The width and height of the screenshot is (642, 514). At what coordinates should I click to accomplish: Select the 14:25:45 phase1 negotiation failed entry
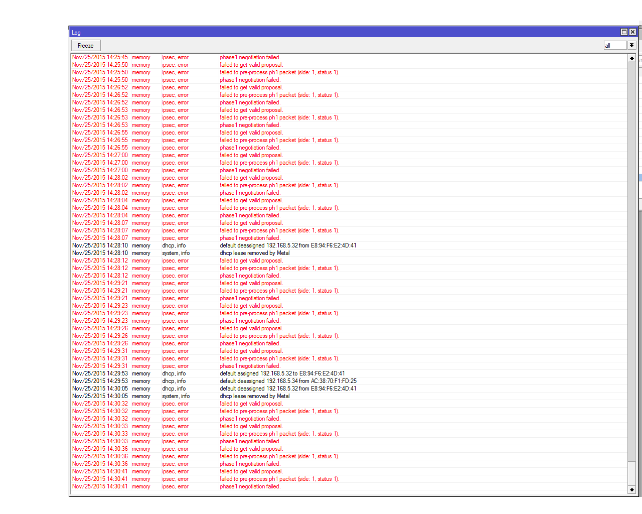click(x=250, y=57)
